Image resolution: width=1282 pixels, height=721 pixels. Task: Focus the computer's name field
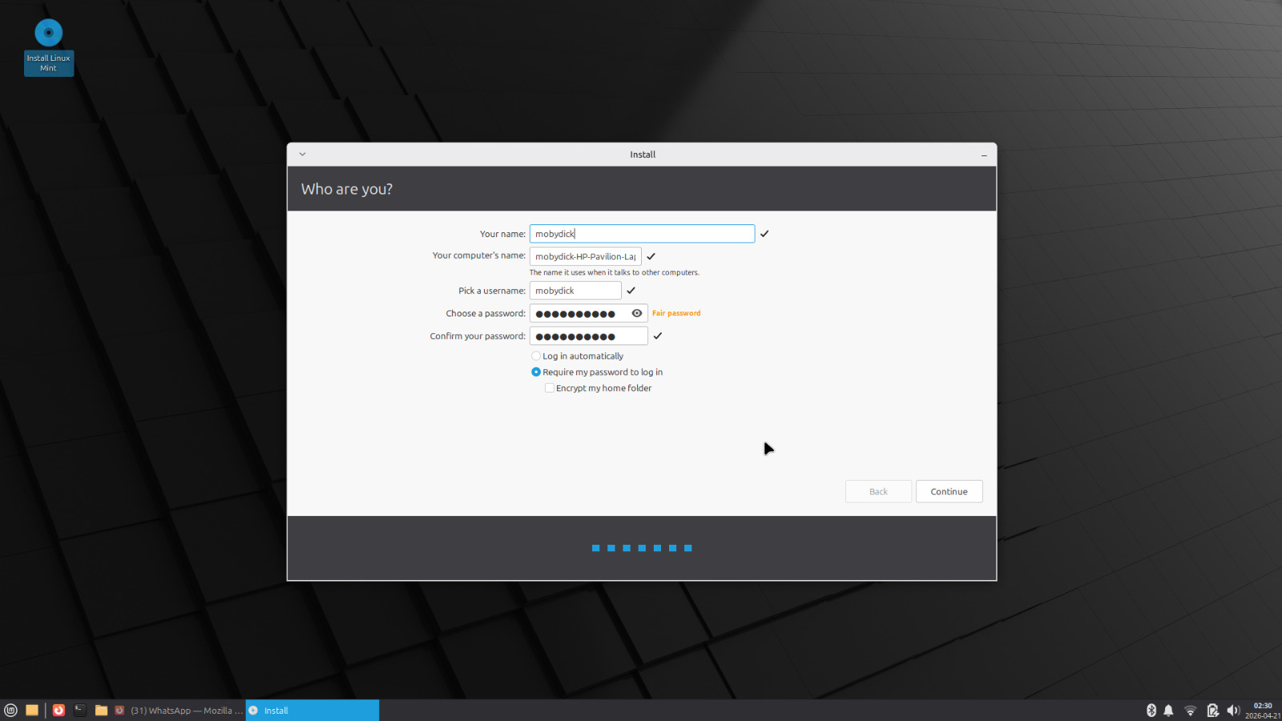point(585,256)
